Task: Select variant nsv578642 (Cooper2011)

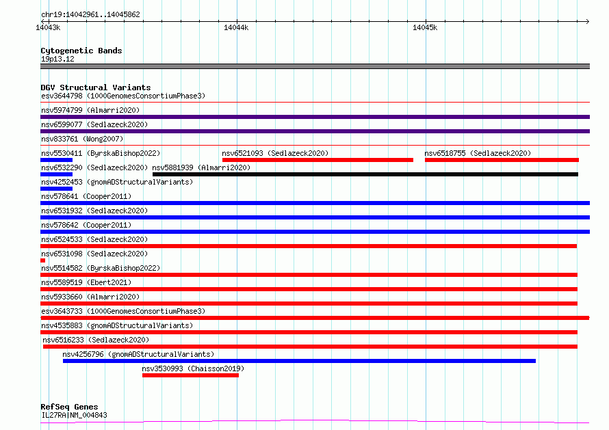Action: tap(86, 225)
